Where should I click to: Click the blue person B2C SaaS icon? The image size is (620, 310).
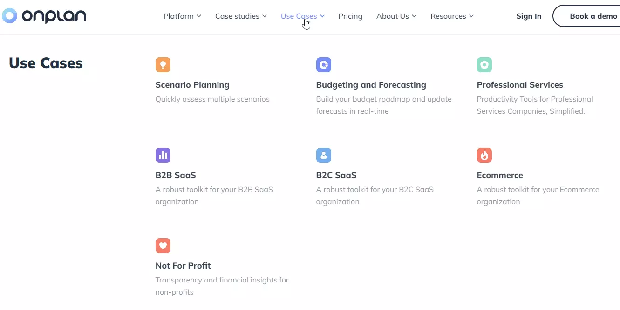[324, 155]
